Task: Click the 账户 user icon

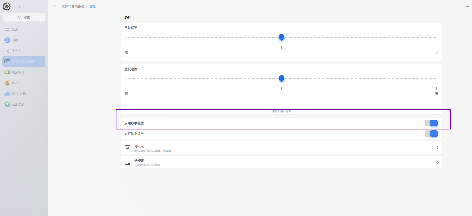Action: coord(7,83)
